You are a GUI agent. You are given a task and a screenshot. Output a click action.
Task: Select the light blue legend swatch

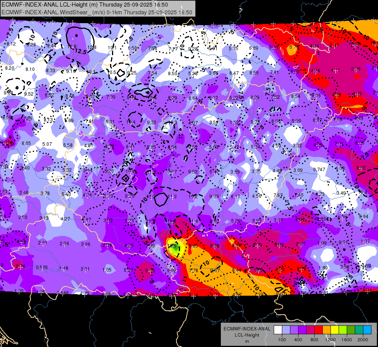pyautogui.click(x=286, y=330)
